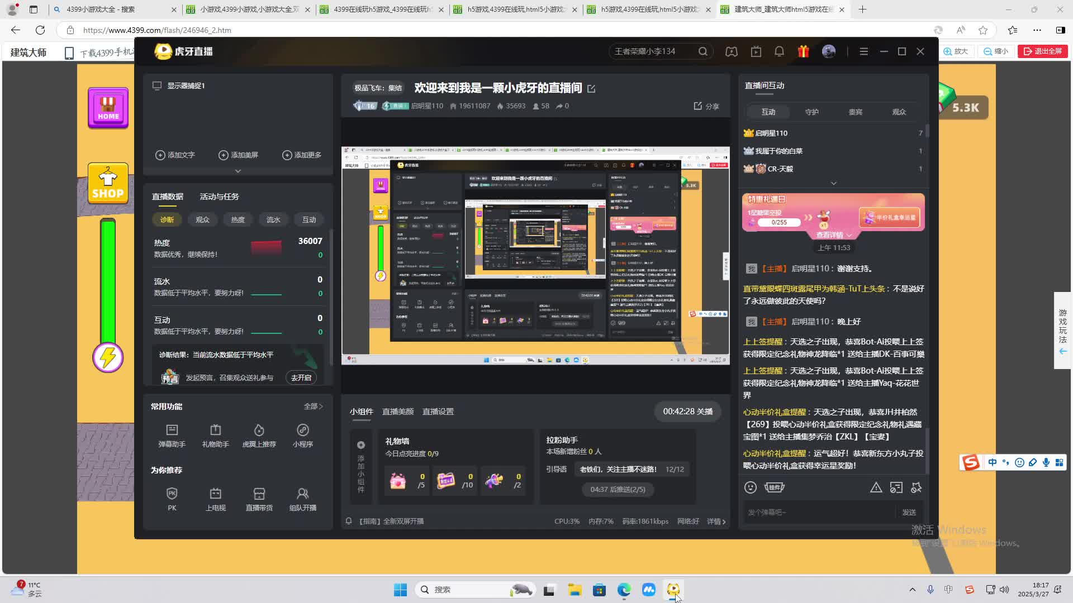Screen dimensions: 1073x603
Task: Select the 热度 data pill
Action: point(238,219)
